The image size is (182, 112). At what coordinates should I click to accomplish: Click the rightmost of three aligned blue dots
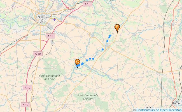[93, 59]
